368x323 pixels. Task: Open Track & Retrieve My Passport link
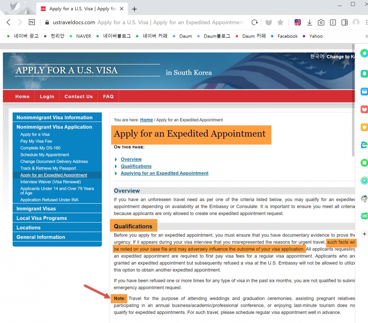click(x=48, y=168)
